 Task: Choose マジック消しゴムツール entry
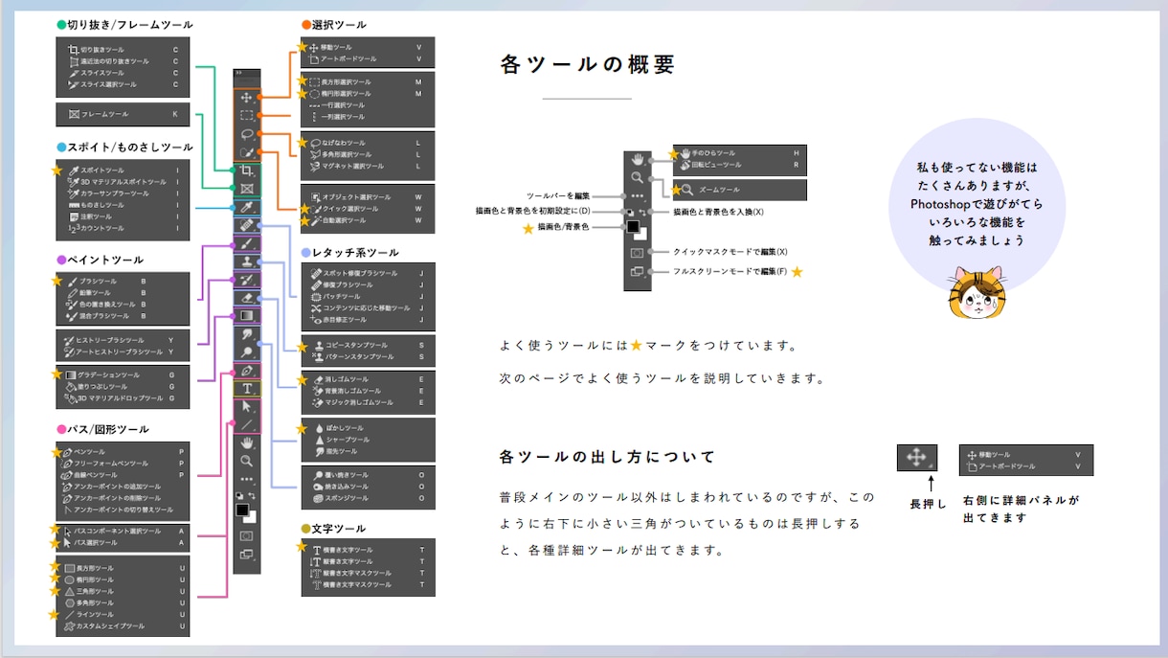351,402
